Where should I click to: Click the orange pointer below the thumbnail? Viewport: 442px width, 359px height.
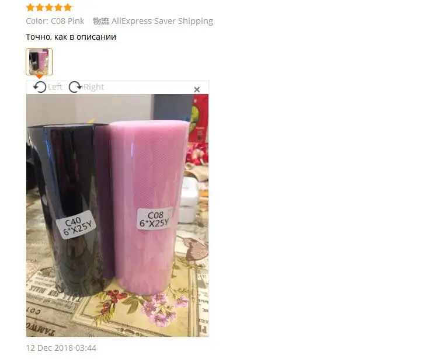click(40, 76)
